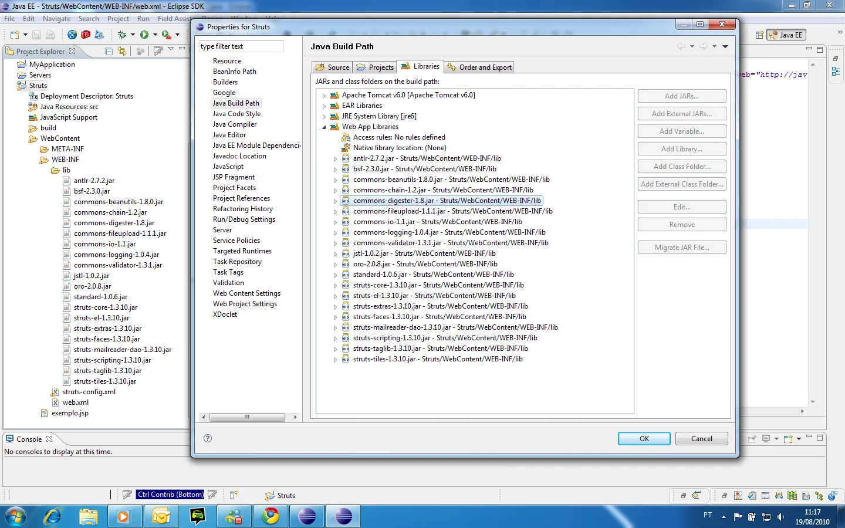Click the Migrate JAR File... button
This screenshot has width=845, height=528.
click(682, 248)
